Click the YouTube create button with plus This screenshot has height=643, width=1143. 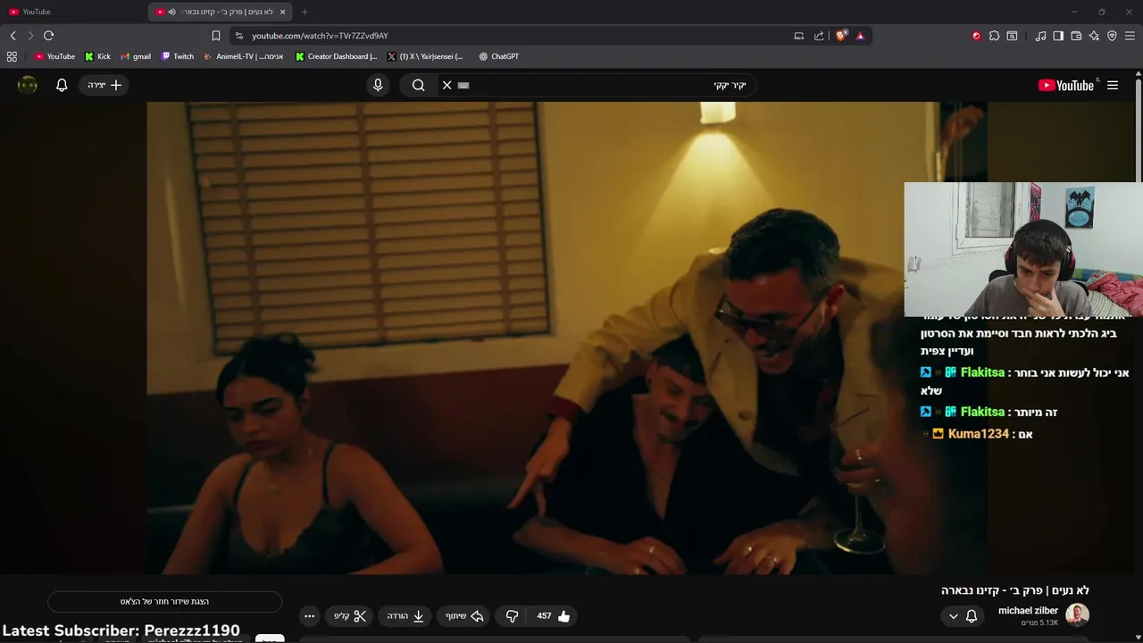pos(104,85)
